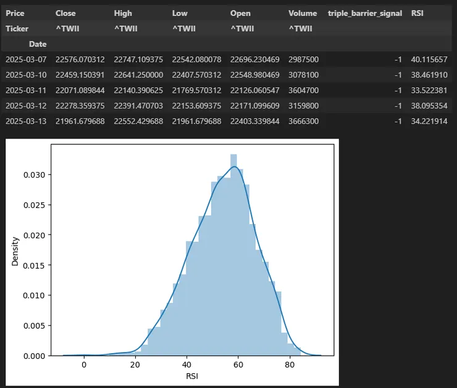Click the RSI column header in table
Viewport: 457px width, 388px height.
pos(417,13)
